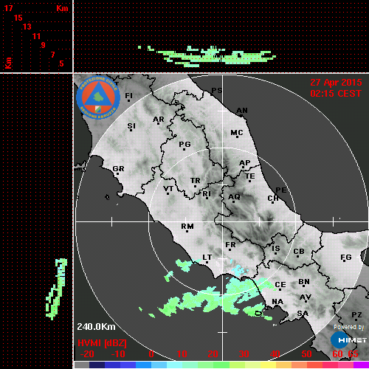Click the PG city marker
Viewport: 369px width, 369px height.
pyautogui.click(x=184, y=149)
